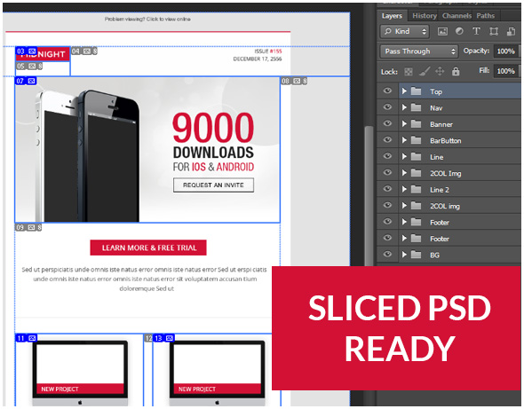The image size is (524, 409).
Task: Filter layers by shape layer icon
Action: [x=494, y=31]
